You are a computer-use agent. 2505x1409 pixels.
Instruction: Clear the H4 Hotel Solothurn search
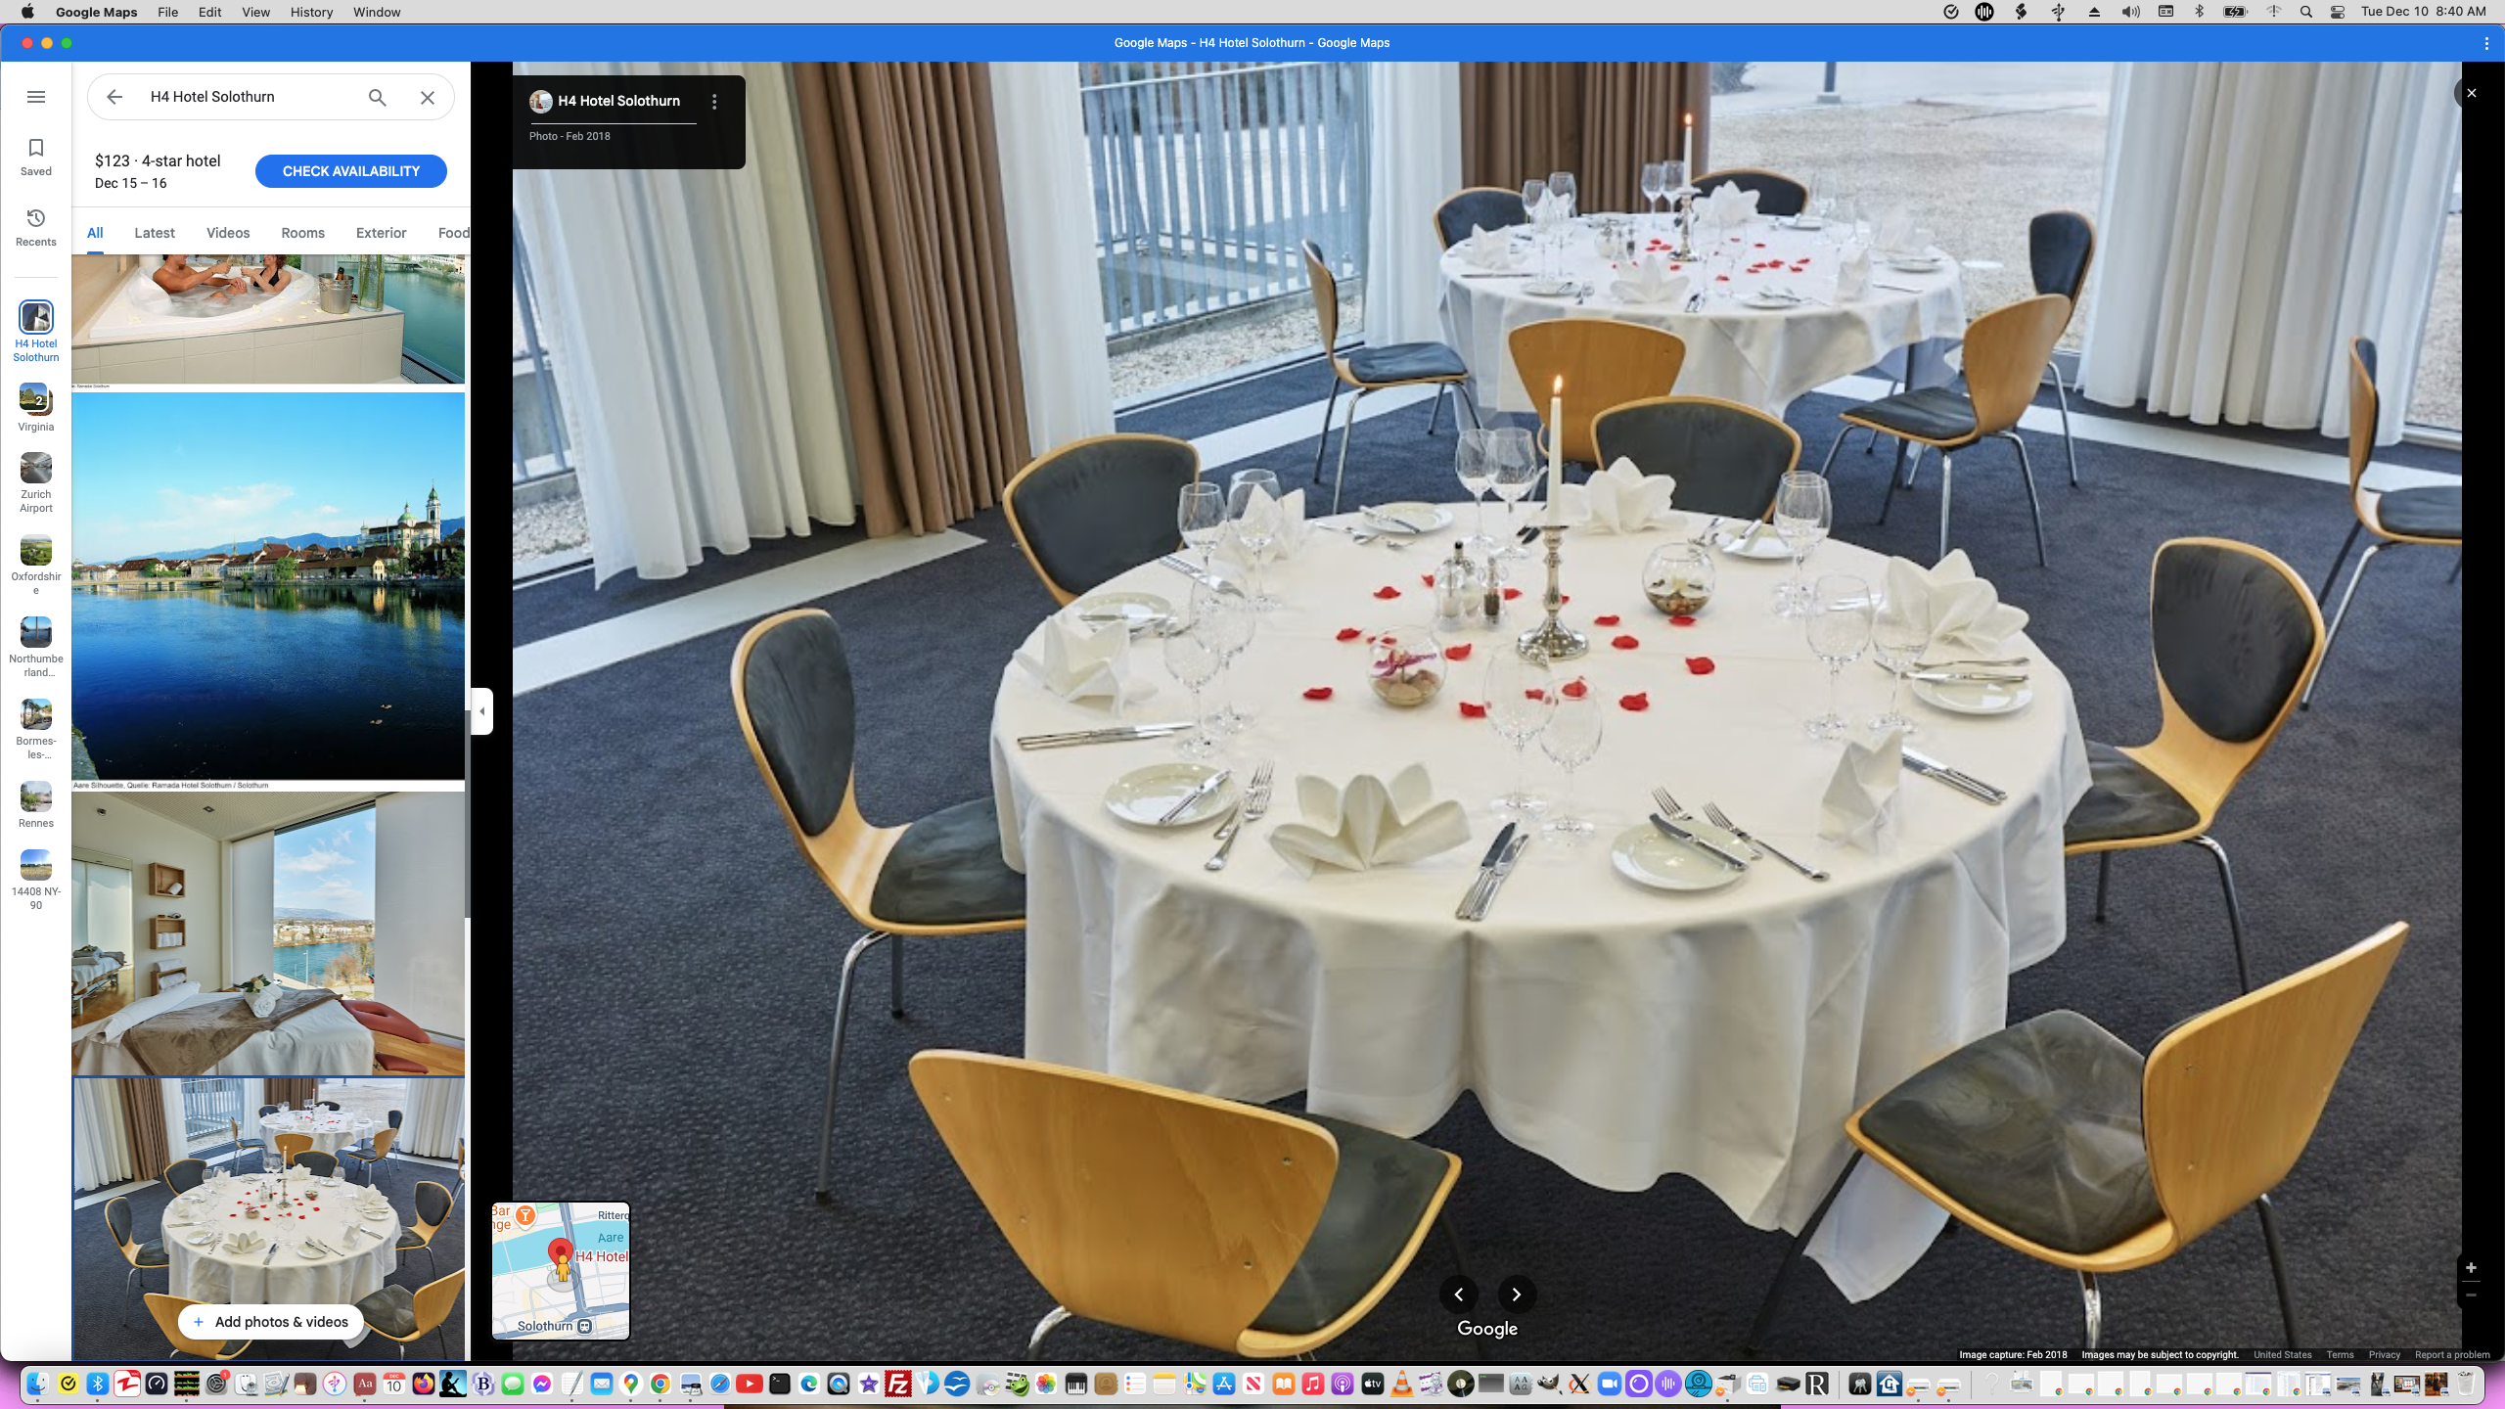(428, 97)
